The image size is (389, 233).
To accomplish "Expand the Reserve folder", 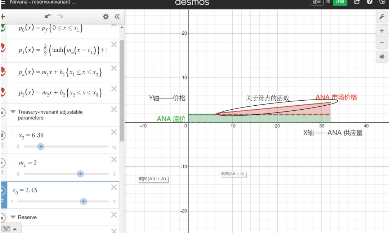I will pyautogui.click(x=13, y=217).
